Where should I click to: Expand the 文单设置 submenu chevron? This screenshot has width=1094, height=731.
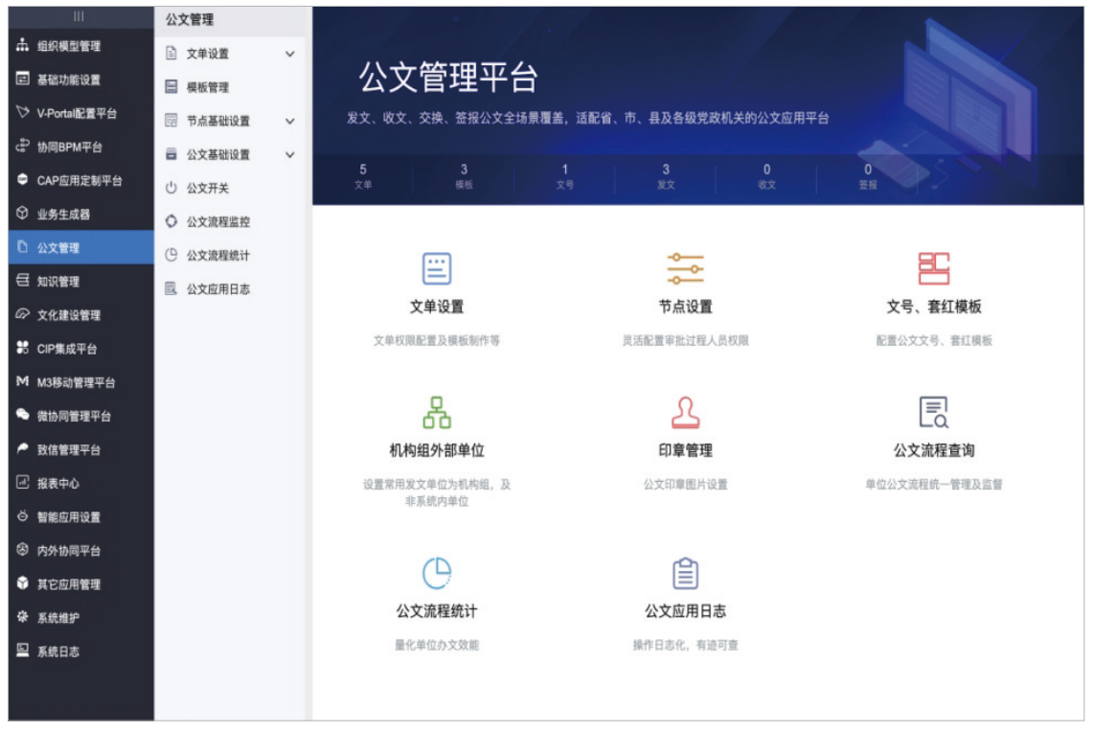tap(289, 54)
